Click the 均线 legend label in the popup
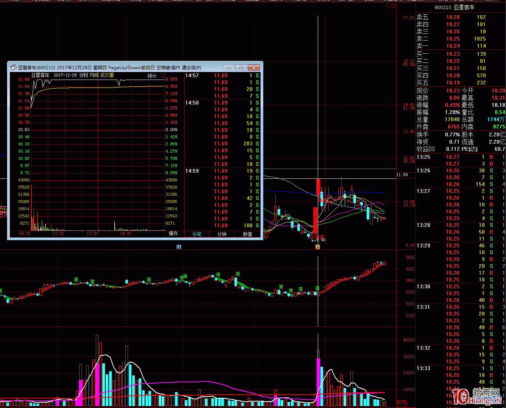 pyautogui.click(x=94, y=75)
